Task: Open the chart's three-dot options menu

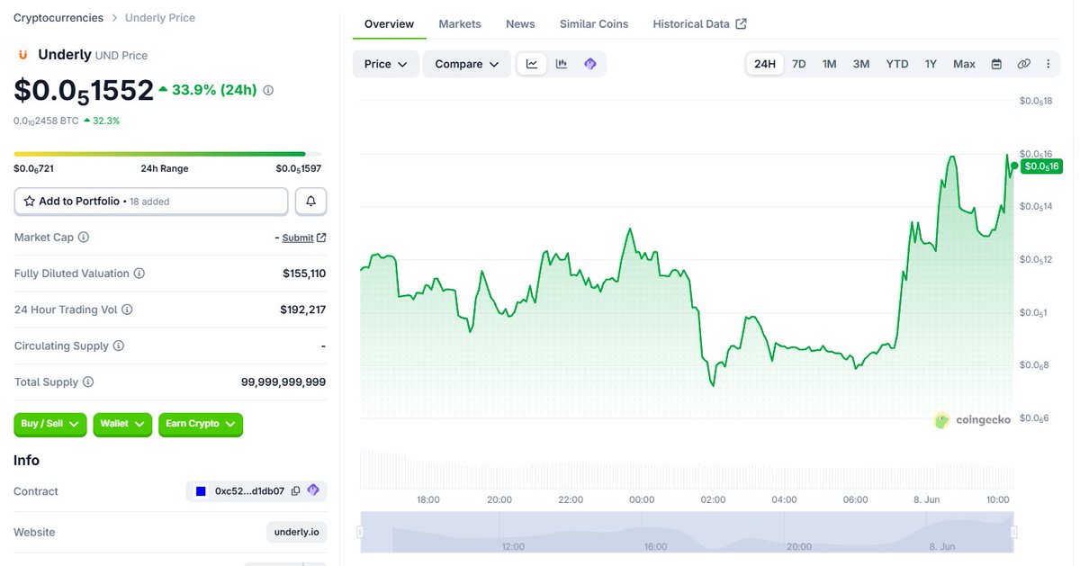Action: [x=1048, y=64]
